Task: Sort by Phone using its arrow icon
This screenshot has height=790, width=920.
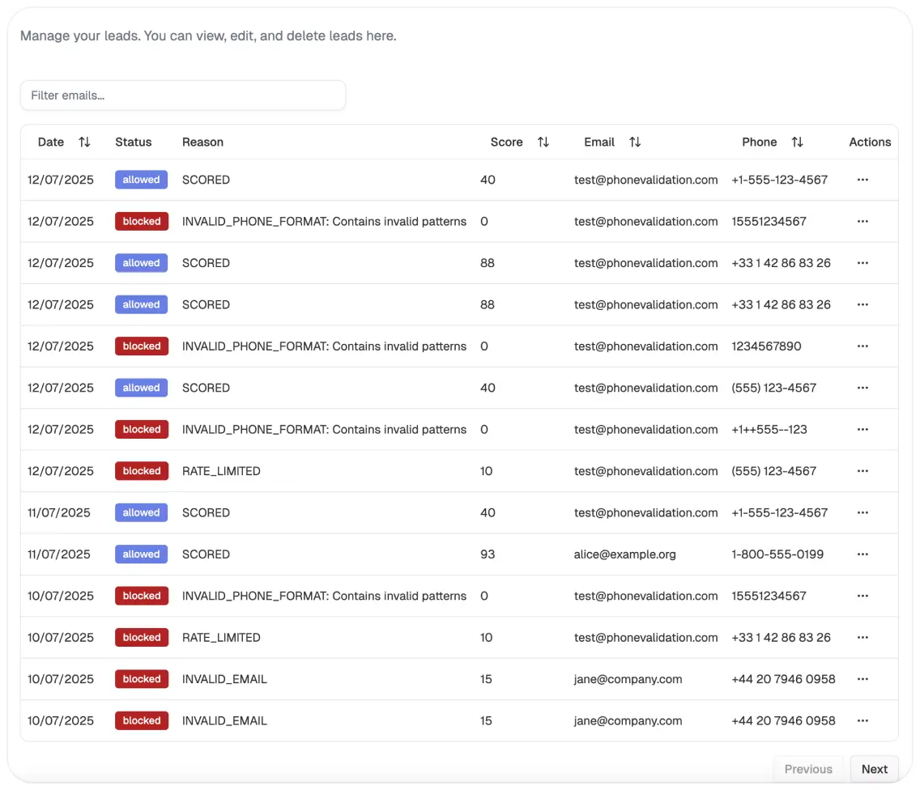Action: pyautogui.click(x=797, y=142)
